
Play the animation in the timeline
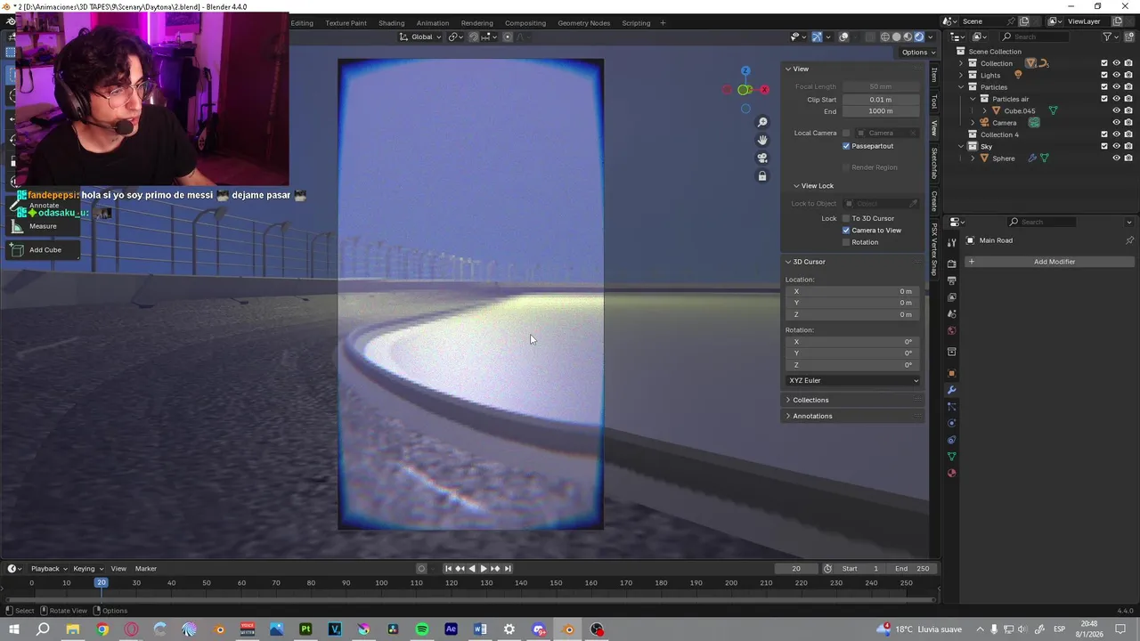[483, 569]
